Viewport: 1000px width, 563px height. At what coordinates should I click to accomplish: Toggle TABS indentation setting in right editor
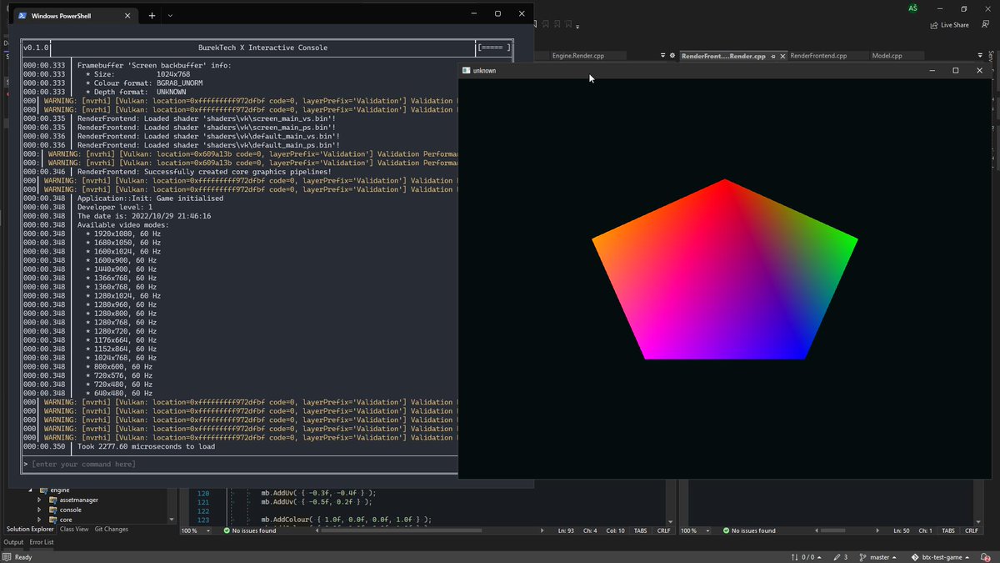click(x=948, y=530)
